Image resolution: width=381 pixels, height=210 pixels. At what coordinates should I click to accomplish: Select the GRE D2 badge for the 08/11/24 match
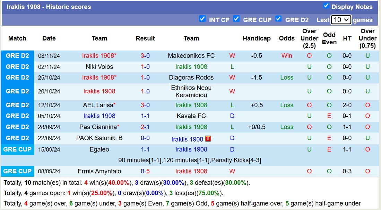tap(17, 55)
